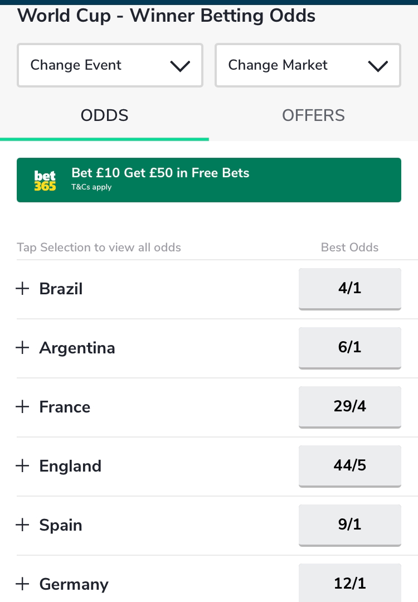Expand the Germany row plus icon
This screenshot has width=418, height=602.
click(x=22, y=584)
